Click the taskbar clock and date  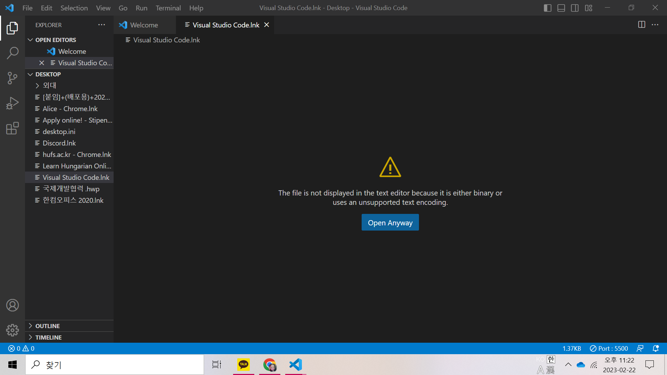[x=619, y=365]
